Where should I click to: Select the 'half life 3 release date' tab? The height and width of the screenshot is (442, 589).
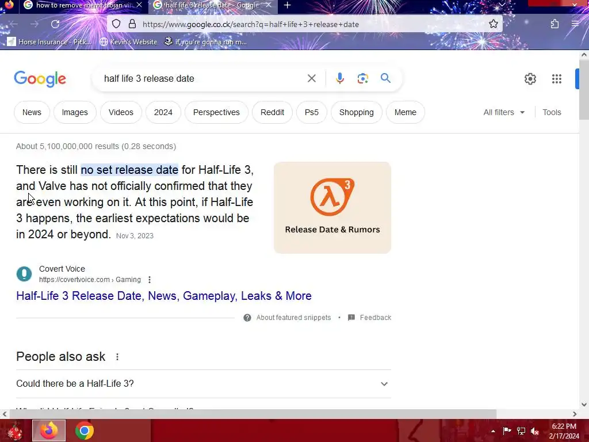[x=212, y=5]
